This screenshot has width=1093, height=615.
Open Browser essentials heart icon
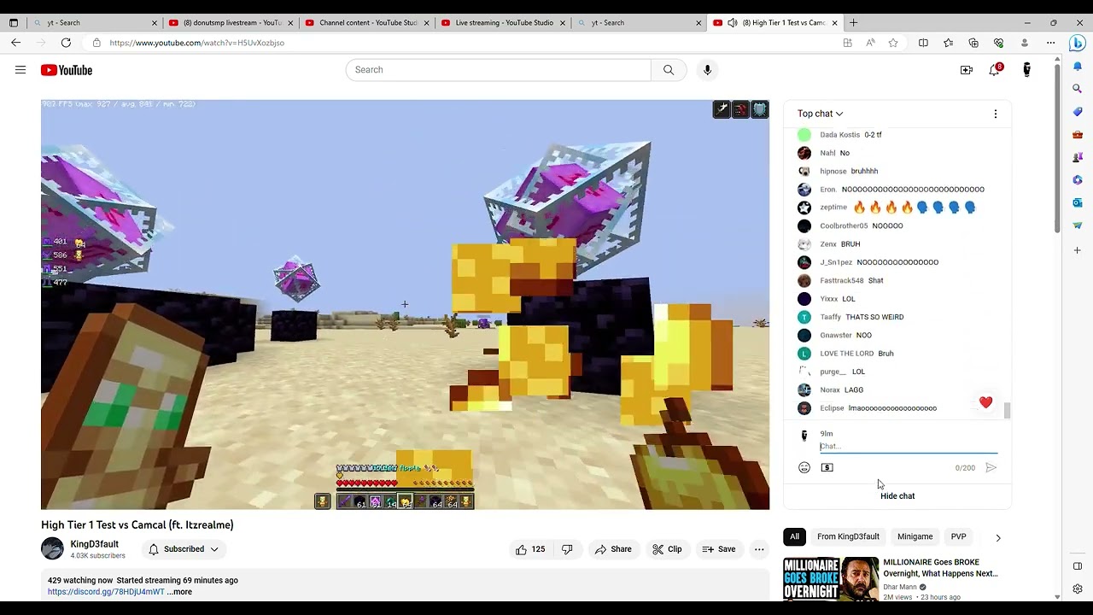pos(998,43)
